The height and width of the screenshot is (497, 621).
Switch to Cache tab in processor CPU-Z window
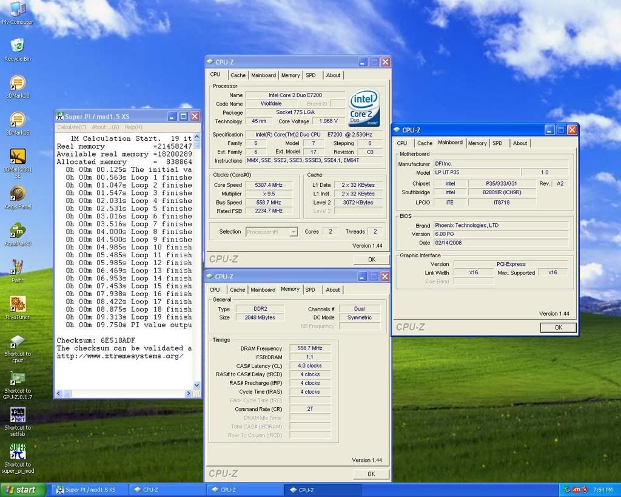[238, 75]
